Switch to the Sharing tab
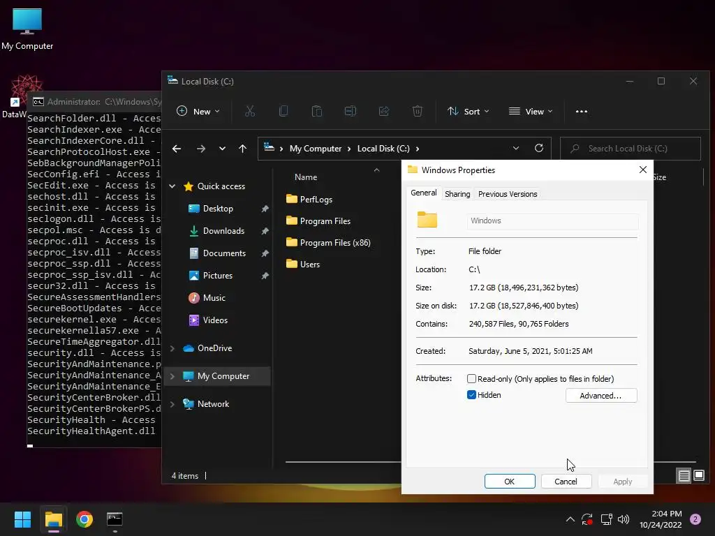Image resolution: width=715 pixels, height=536 pixels. click(x=457, y=194)
